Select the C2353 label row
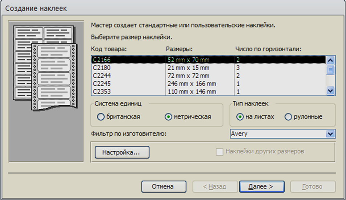 pyautogui.click(x=208, y=92)
